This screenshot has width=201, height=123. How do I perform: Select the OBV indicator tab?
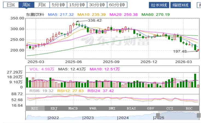pyautogui.click(x=150, y=109)
